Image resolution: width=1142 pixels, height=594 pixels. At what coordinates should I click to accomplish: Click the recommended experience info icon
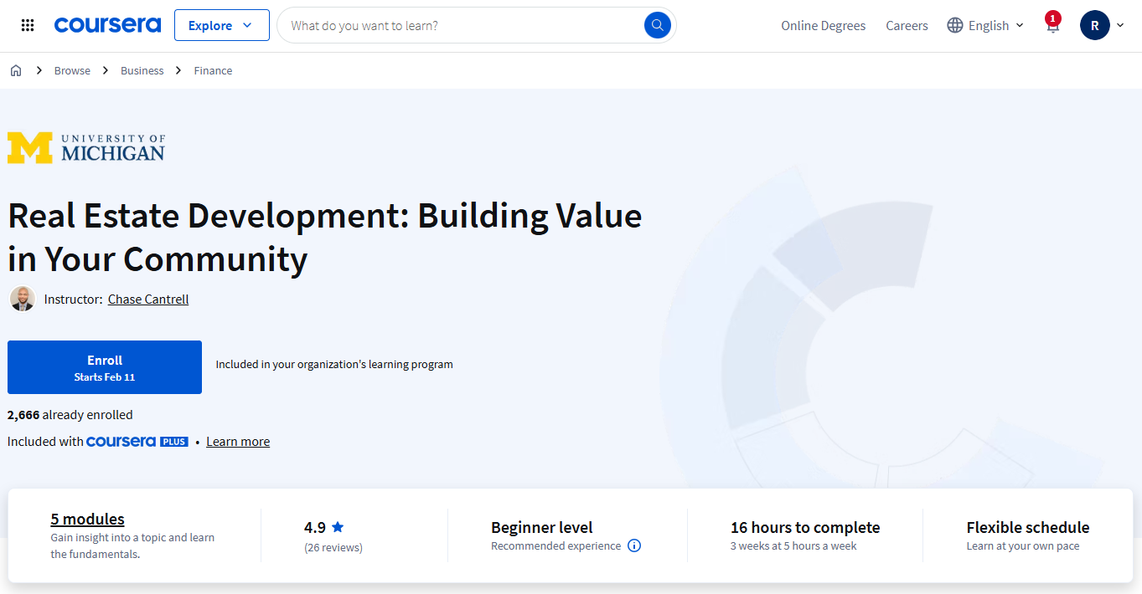(634, 545)
